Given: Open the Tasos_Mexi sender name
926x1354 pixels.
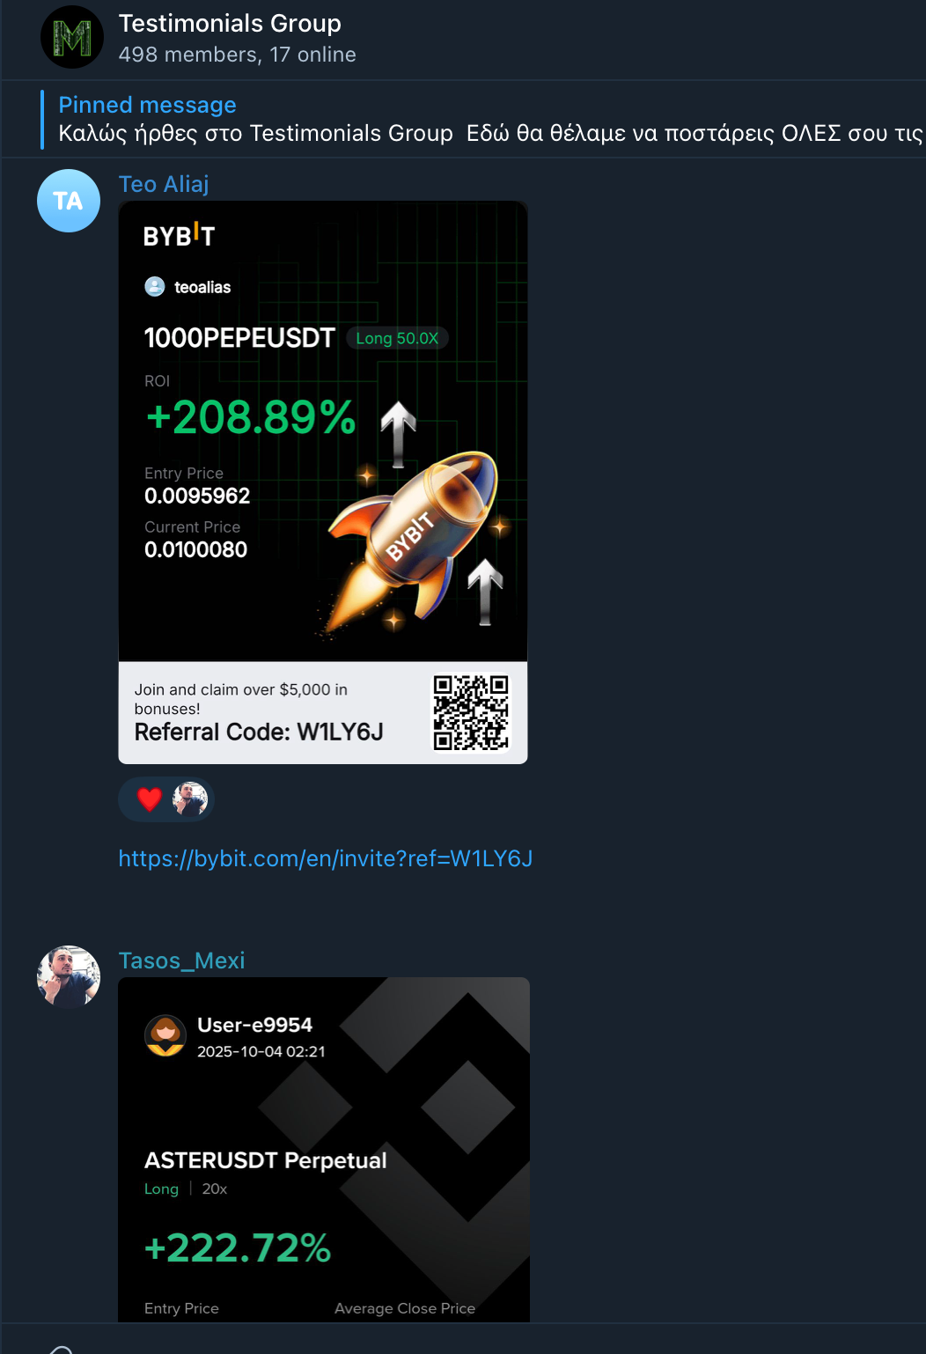Looking at the screenshot, I should point(182,960).
